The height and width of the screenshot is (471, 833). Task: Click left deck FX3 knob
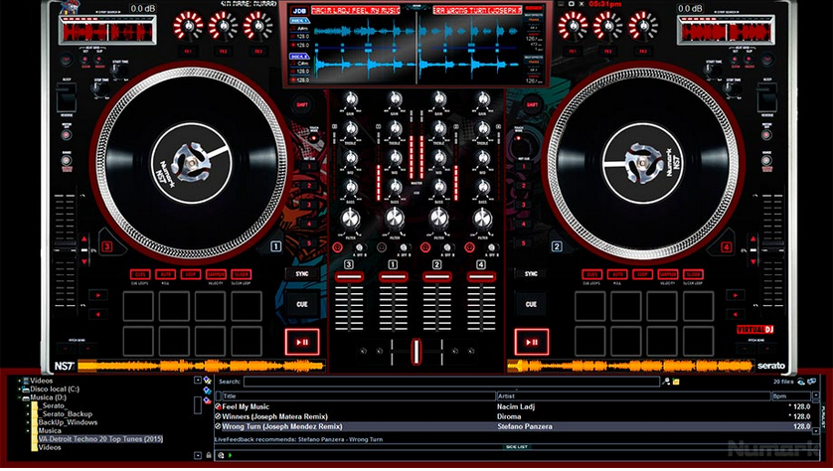(258, 26)
